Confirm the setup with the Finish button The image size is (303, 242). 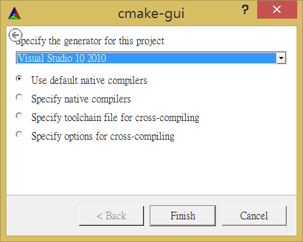[x=183, y=216]
